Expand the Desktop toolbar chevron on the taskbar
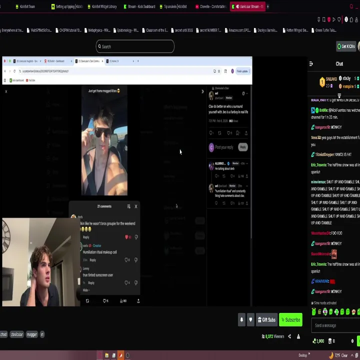 click(309, 354)
